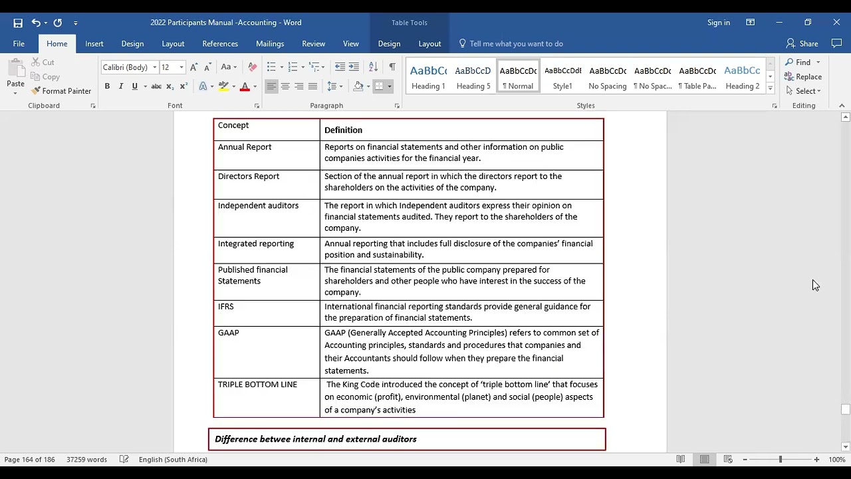Click the Share button
Image resolution: width=851 pixels, height=479 pixels.
(x=802, y=44)
